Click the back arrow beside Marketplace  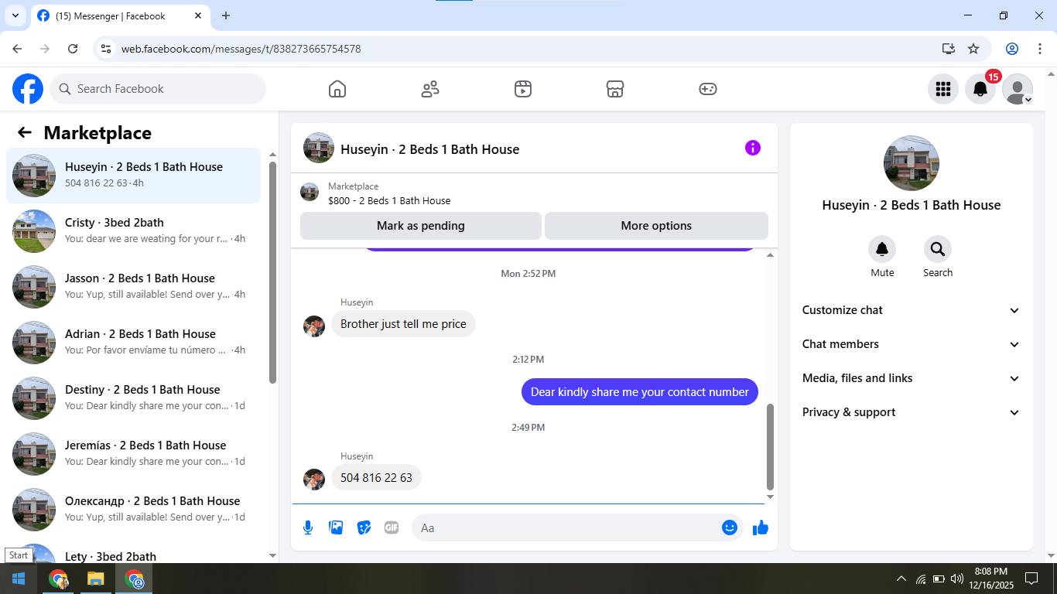(x=25, y=132)
